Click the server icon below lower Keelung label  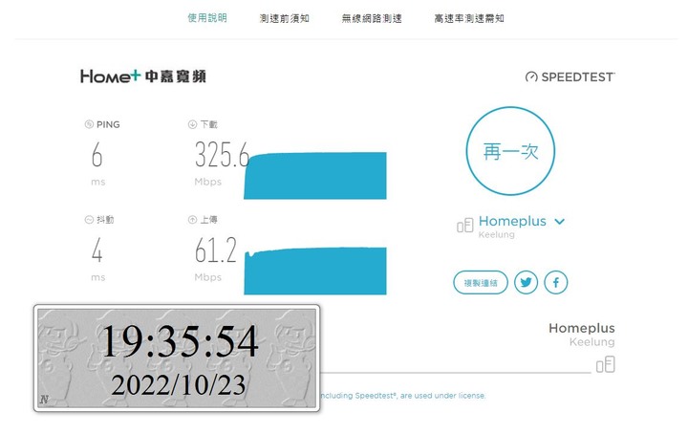tap(606, 364)
